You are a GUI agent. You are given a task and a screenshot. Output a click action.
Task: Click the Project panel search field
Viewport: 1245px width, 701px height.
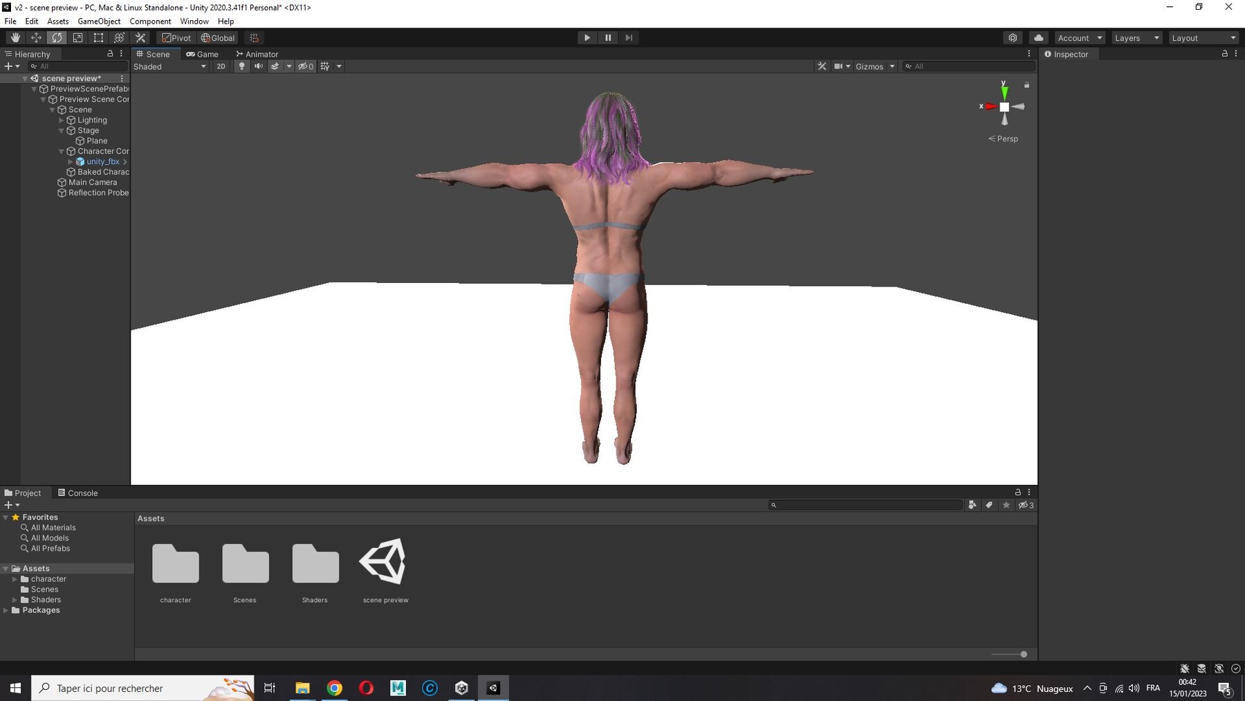coord(865,505)
